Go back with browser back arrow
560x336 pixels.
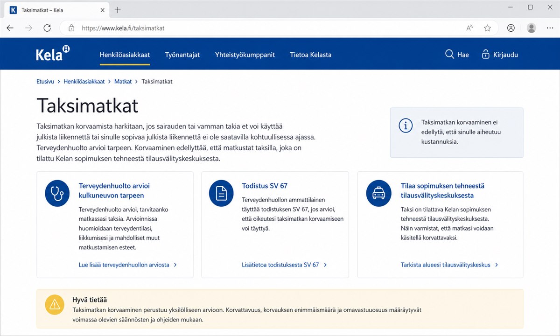pos(10,28)
